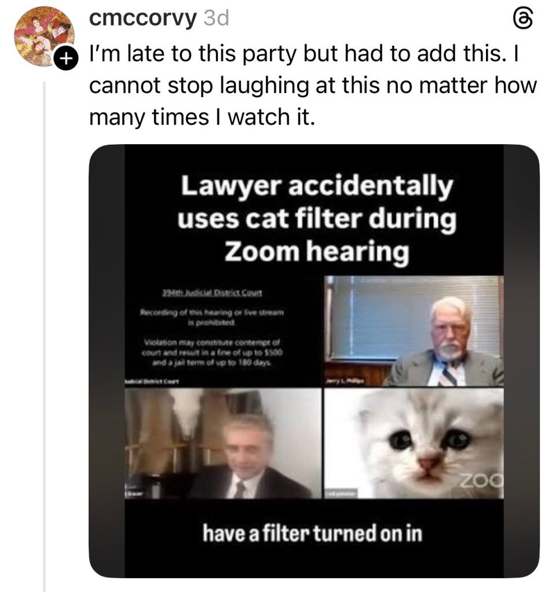Click the have a filter turned on caption
Viewport: 545px width, 592px height.
pos(313,534)
